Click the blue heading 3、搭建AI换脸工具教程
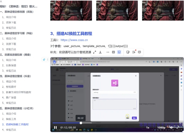Image resolution: width=184 pixels, height=133 pixels. pyautogui.click(x=71, y=34)
